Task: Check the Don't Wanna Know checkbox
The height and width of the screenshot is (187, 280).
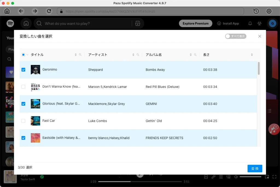Action: pyautogui.click(x=24, y=87)
